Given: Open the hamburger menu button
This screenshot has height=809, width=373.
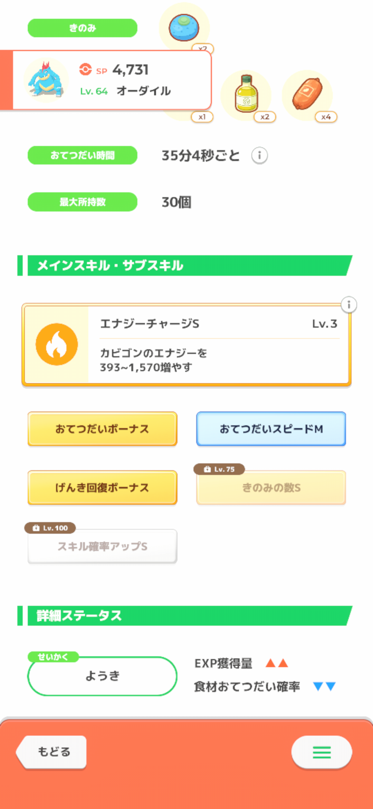Looking at the screenshot, I should [x=322, y=752].
